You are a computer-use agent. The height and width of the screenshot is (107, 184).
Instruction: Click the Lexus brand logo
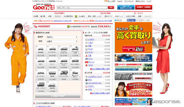86,39
